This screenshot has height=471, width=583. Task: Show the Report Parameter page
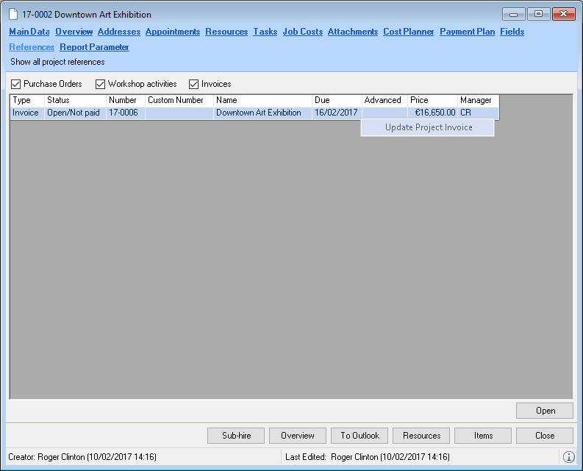point(94,47)
